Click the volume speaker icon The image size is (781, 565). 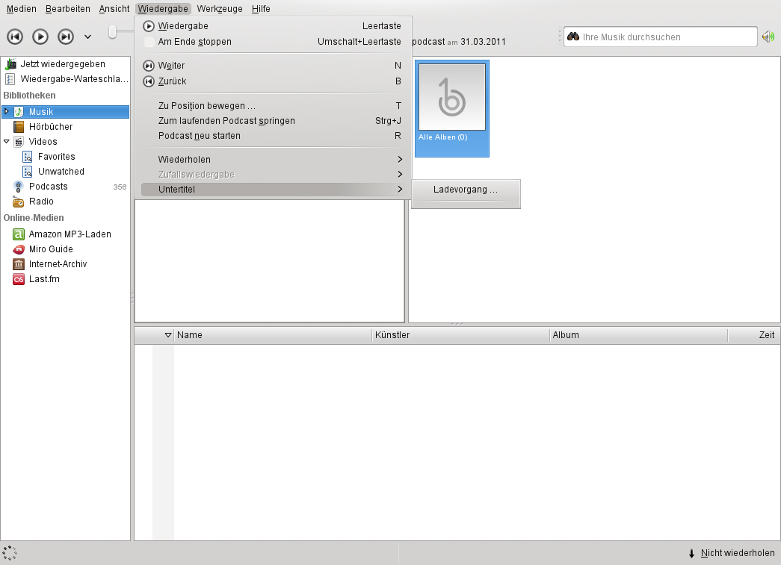pyautogui.click(x=768, y=37)
